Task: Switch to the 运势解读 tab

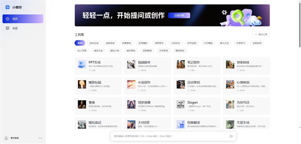Action: [147, 51]
